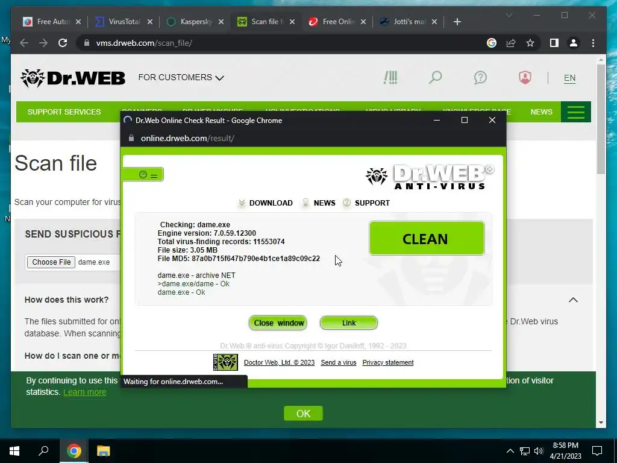617x463 pixels.
Task: Open support chat question bubble icon
Action: 480,77
